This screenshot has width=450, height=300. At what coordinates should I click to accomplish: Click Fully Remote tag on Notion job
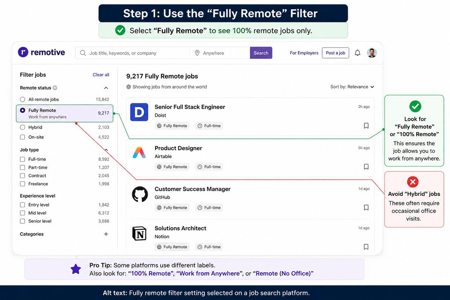click(x=172, y=247)
